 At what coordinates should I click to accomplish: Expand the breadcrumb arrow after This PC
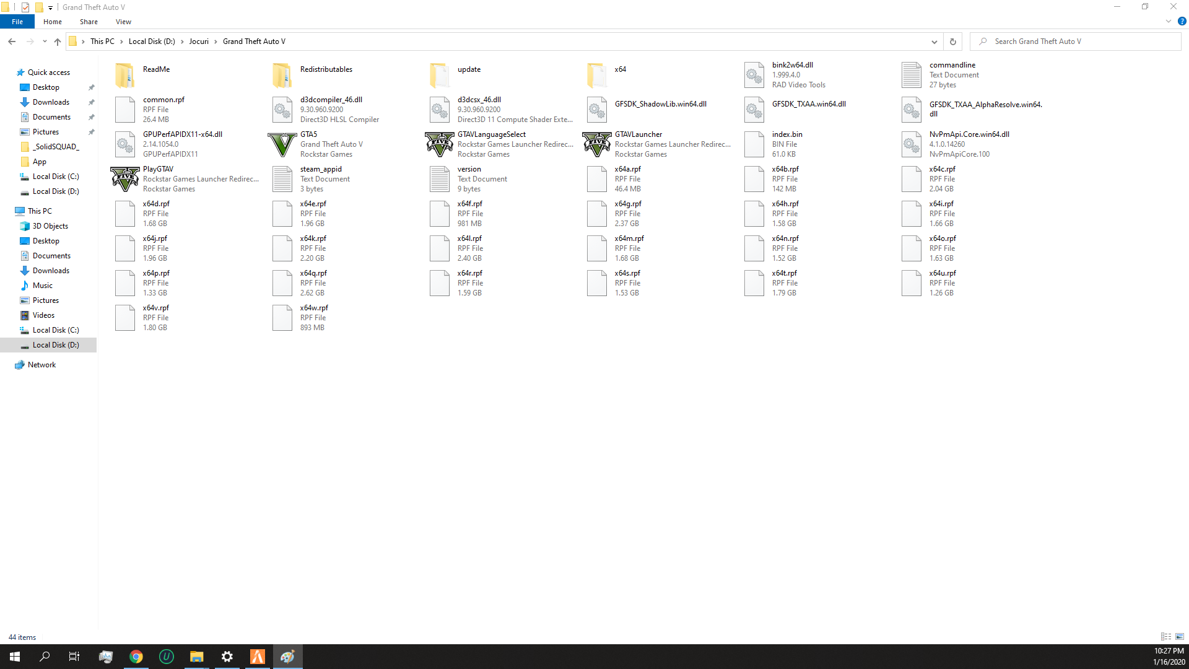(x=122, y=42)
